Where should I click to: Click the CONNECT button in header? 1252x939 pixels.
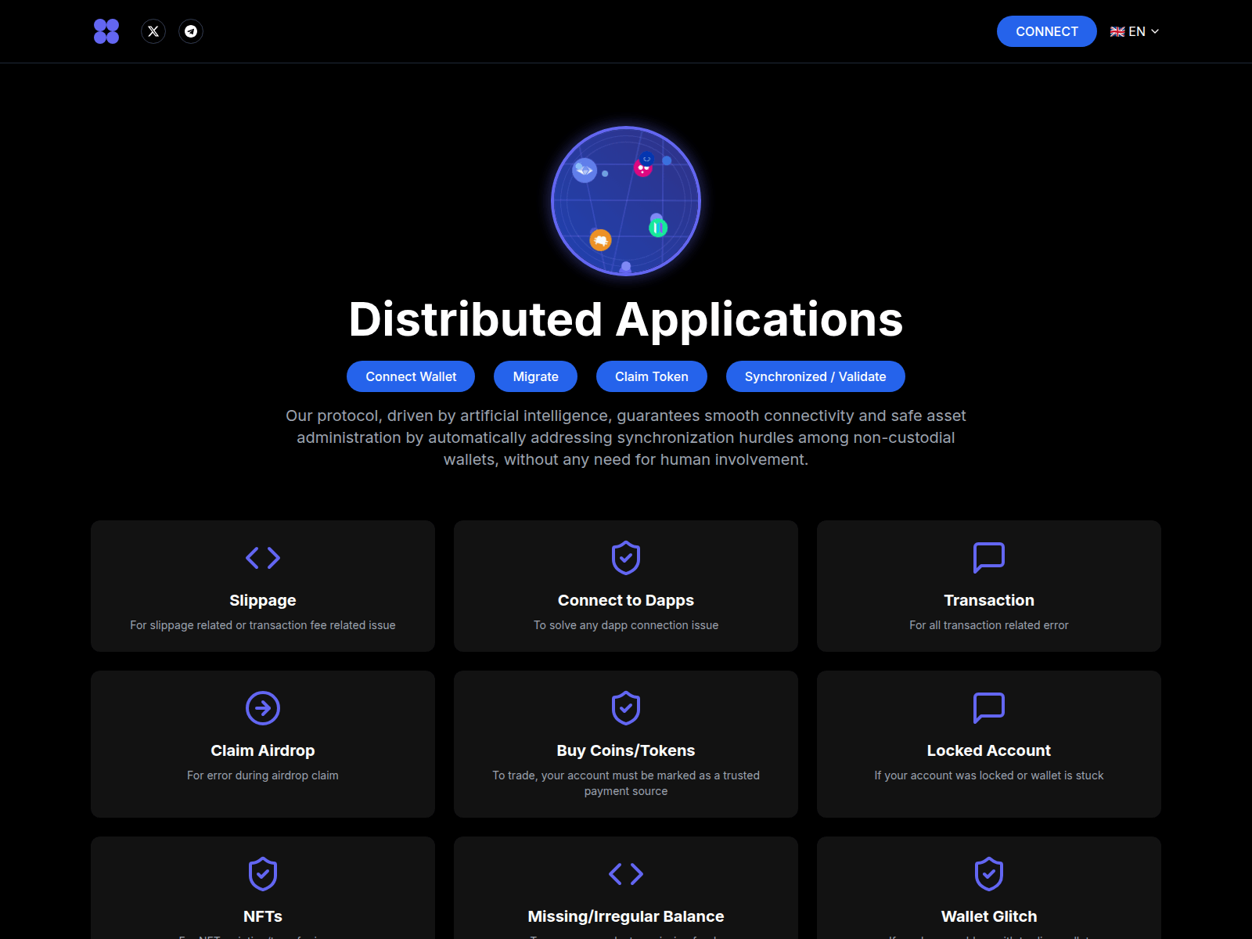click(x=1046, y=31)
